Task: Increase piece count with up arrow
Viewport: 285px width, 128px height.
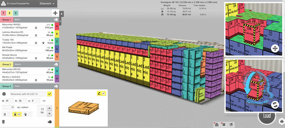Action: pyautogui.click(x=50, y=108)
